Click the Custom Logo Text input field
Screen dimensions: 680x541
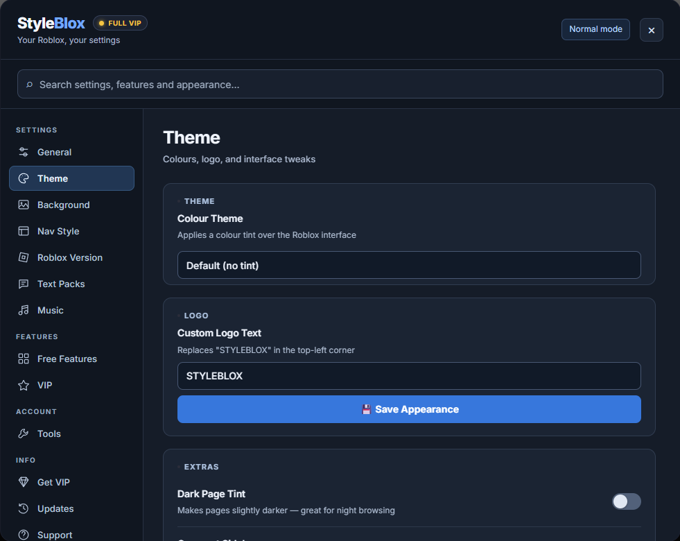click(409, 376)
